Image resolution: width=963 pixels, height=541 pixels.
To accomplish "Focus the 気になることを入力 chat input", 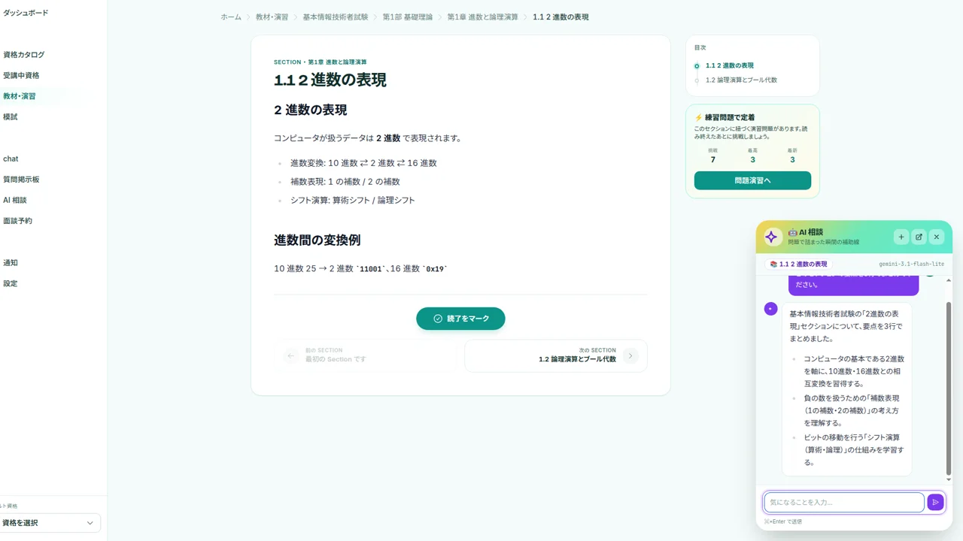I will pyautogui.click(x=844, y=503).
